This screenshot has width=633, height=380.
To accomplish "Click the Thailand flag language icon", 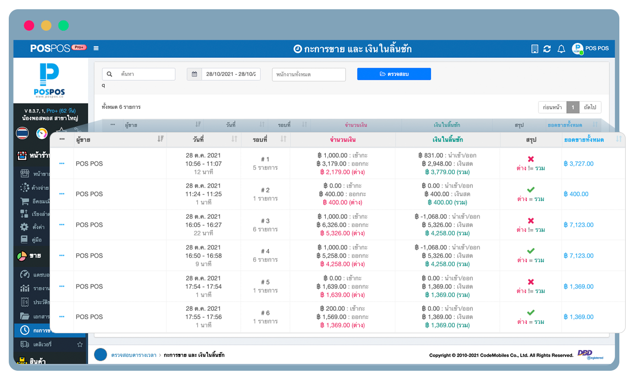I will 22,133.
